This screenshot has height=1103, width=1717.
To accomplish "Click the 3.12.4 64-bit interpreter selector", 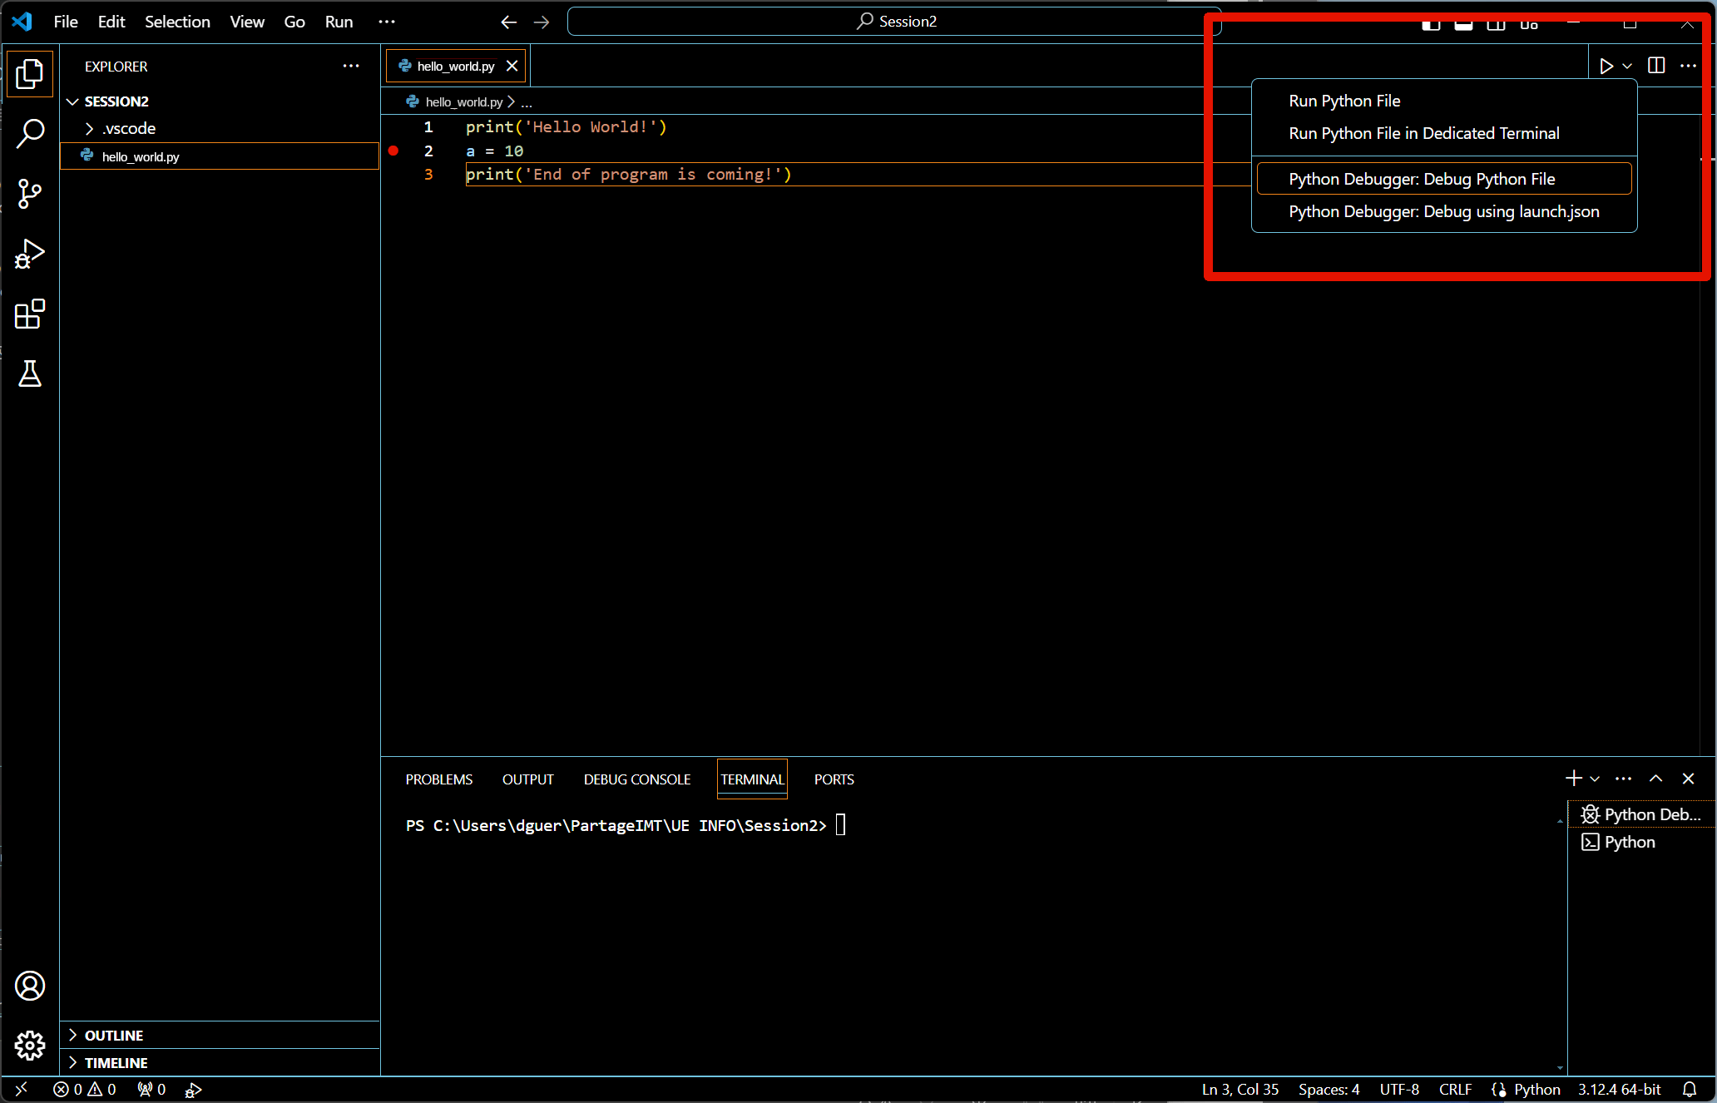I will click(1618, 1089).
